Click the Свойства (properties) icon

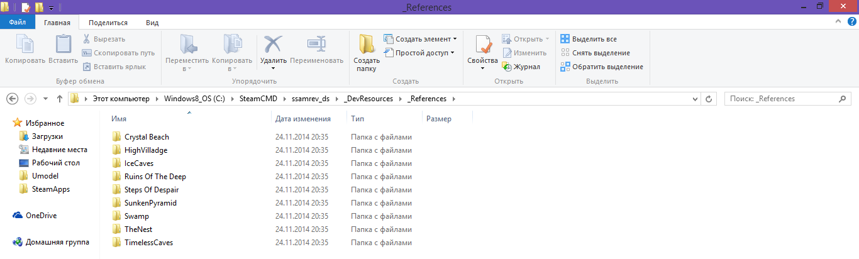(x=482, y=45)
